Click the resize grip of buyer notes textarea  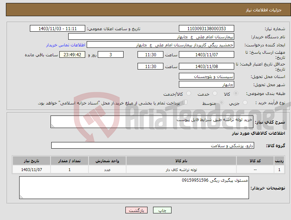(x=21, y=197)
